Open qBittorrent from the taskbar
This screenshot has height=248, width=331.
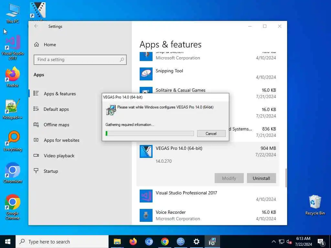[x=180, y=242]
